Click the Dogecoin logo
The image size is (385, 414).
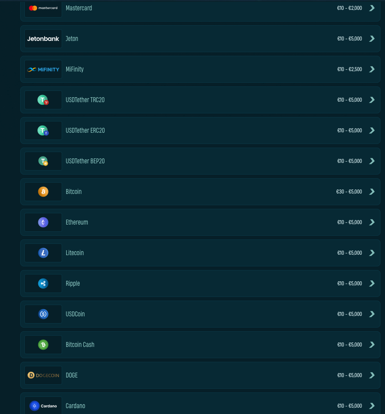tap(43, 375)
